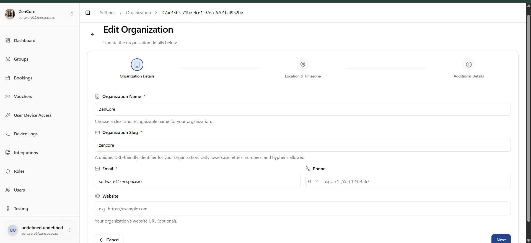Click the scrollbar up arrow
The image size is (531, 243).
tap(529, 6)
